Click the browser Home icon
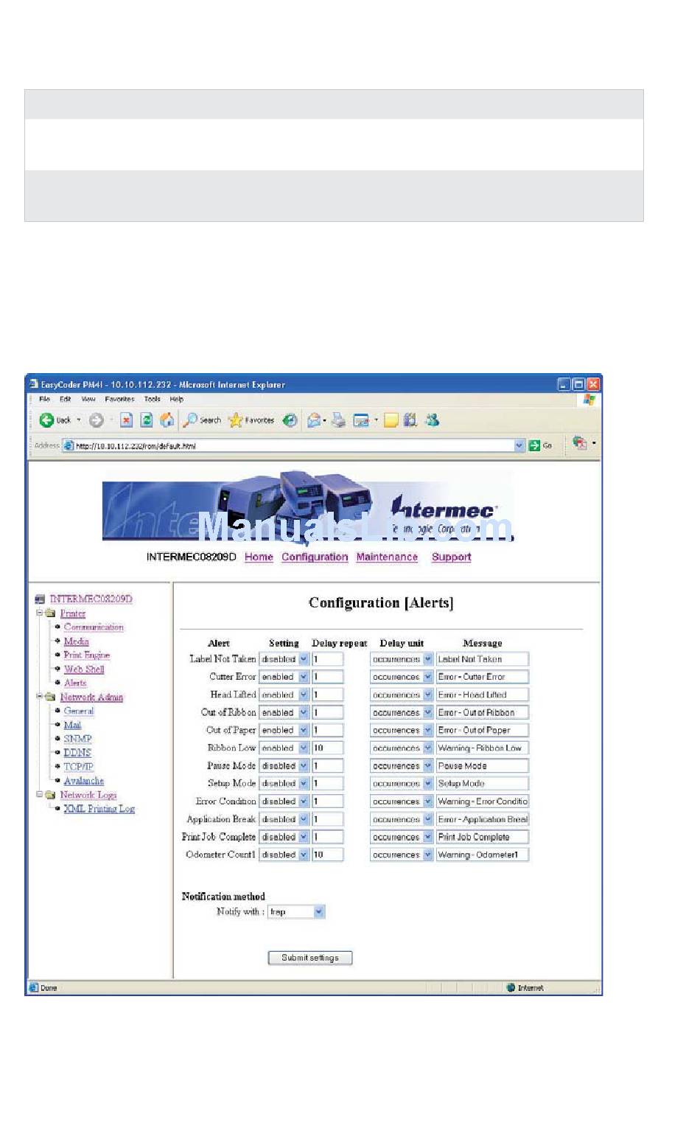The width and height of the screenshot is (700, 1134). [x=167, y=420]
